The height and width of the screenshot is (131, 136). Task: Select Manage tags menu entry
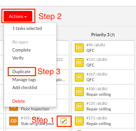click(x=24, y=79)
